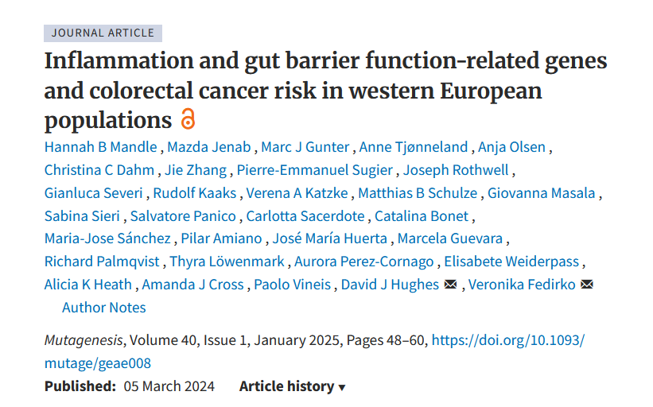The image size is (653, 407).
Task: Click the envelope icon after Veronika Fedirko
Action: [587, 285]
